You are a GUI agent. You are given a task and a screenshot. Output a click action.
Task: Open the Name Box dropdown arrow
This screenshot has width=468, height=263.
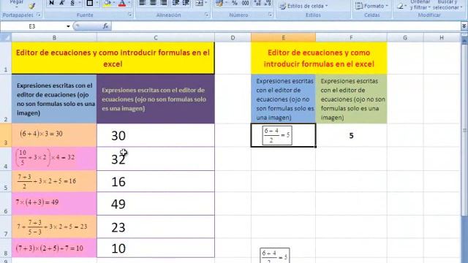click(68, 26)
